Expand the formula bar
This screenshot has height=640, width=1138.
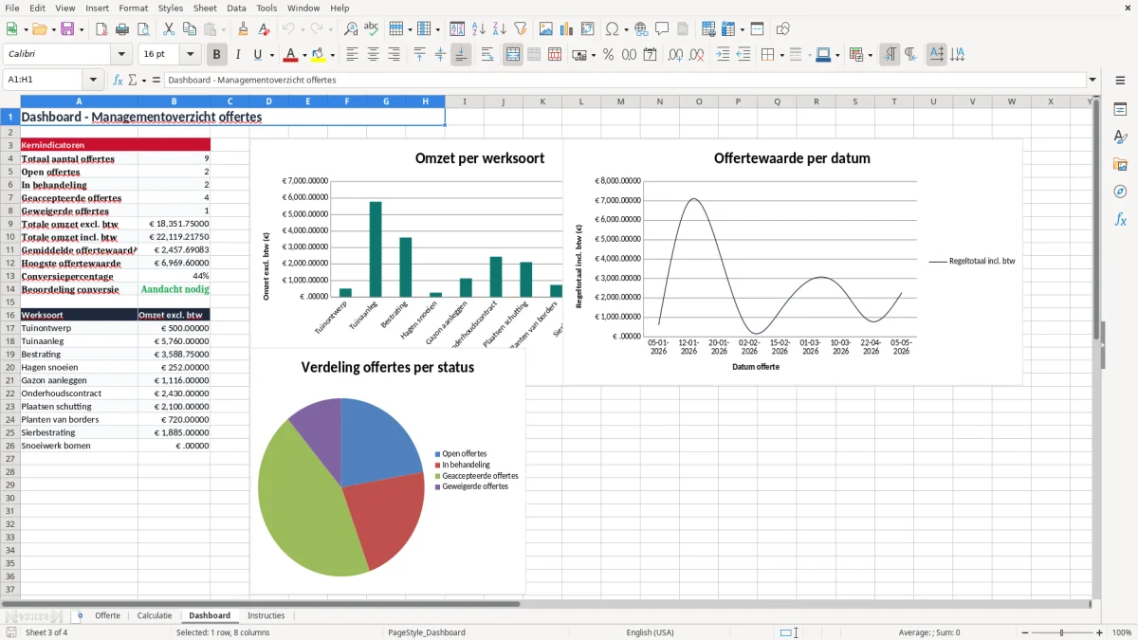click(1092, 81)
